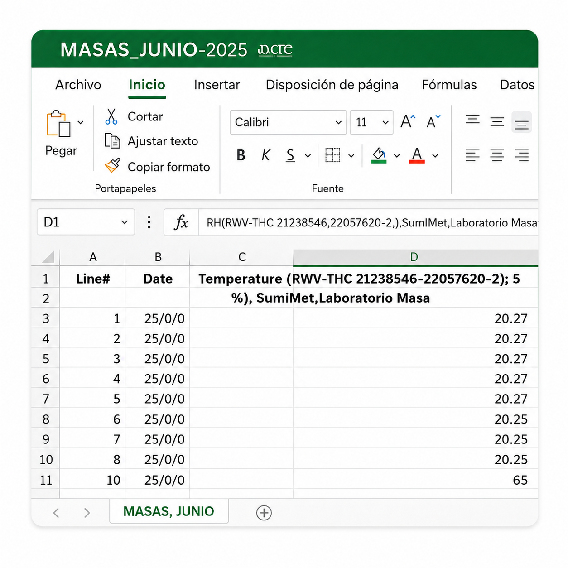This screenshot has height=568, width=568.
Task: Open the Insertar tab
Action: tap(217, 85)
